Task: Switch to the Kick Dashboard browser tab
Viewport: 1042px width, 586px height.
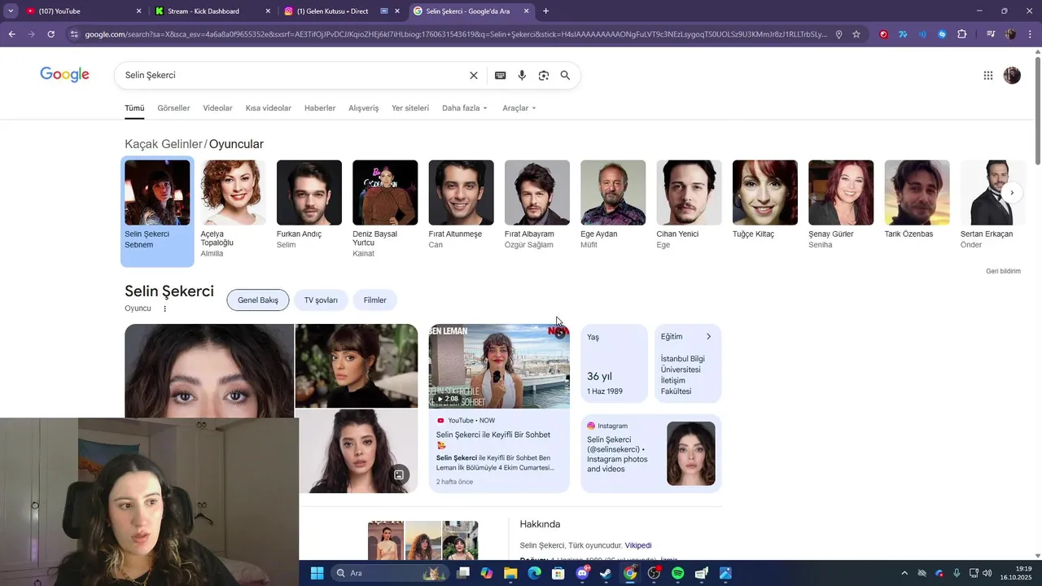Action: 213,11
